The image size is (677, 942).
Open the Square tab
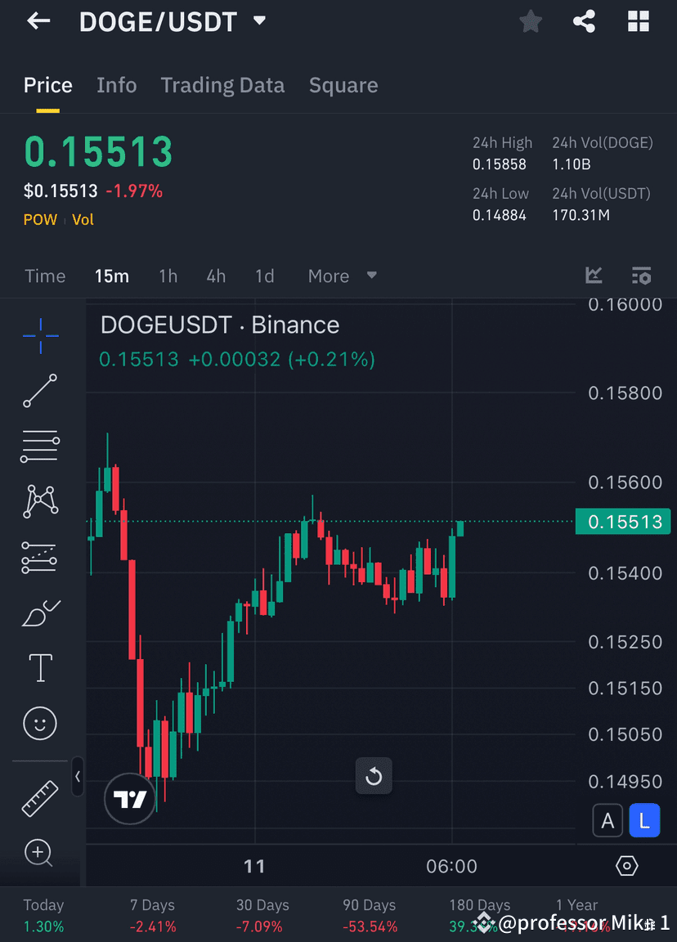click(x=343, y=84)
